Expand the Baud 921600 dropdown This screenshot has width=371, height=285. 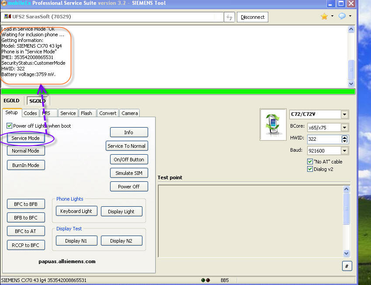pyautogui.click(x=344, y=150)
